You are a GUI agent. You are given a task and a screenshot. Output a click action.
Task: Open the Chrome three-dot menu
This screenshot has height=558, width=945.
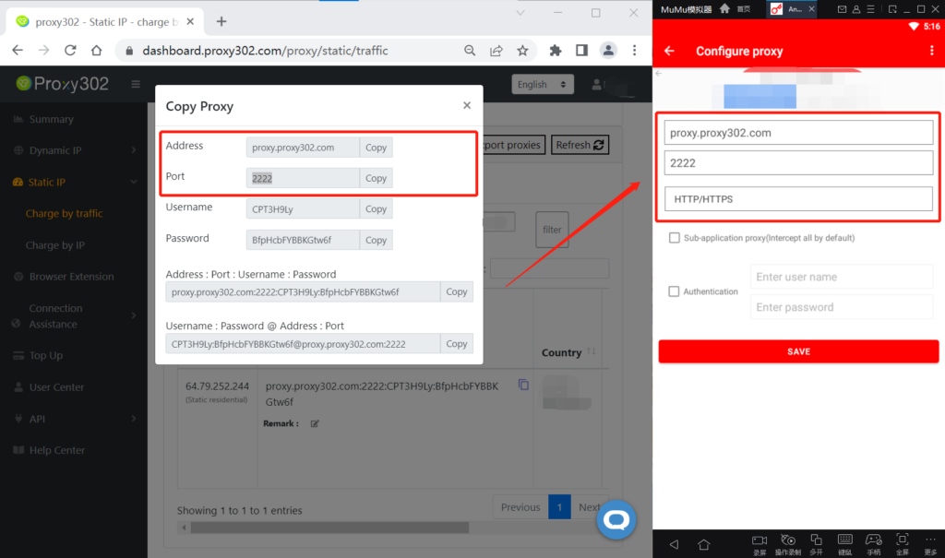coord(634,51)
